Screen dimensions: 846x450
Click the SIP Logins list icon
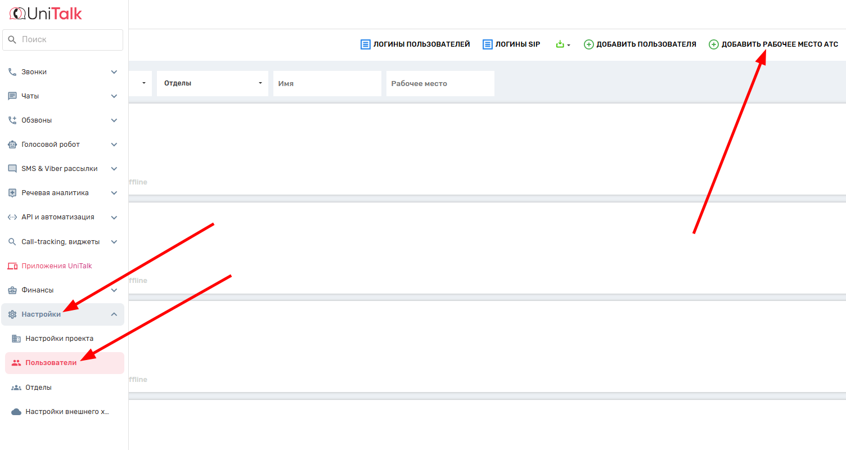pyautogui.click(x=488, y=44)
